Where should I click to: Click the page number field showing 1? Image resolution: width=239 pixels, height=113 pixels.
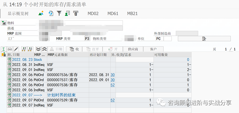click(x=226, y=49)
